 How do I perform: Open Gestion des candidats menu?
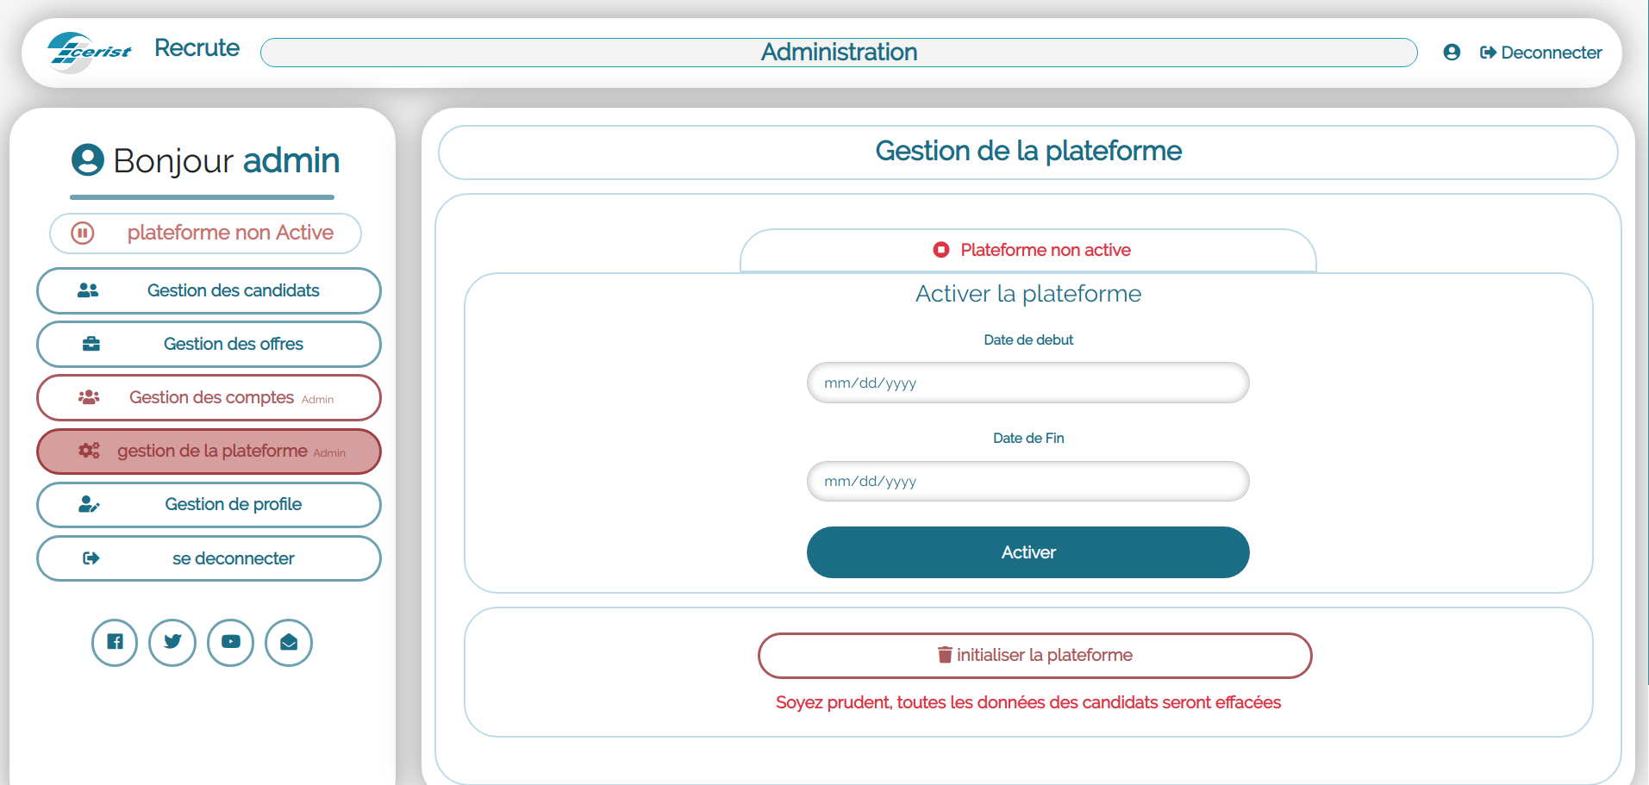coord(209,290)
